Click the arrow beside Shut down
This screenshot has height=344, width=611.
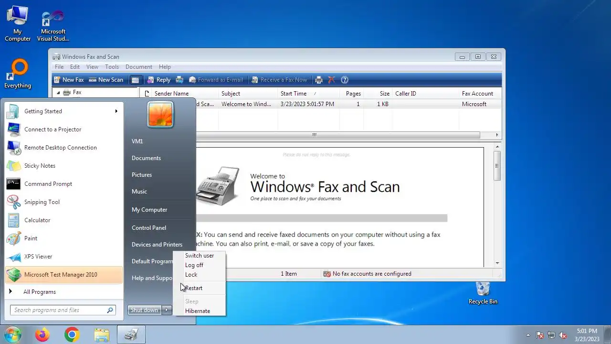(167, 310)
